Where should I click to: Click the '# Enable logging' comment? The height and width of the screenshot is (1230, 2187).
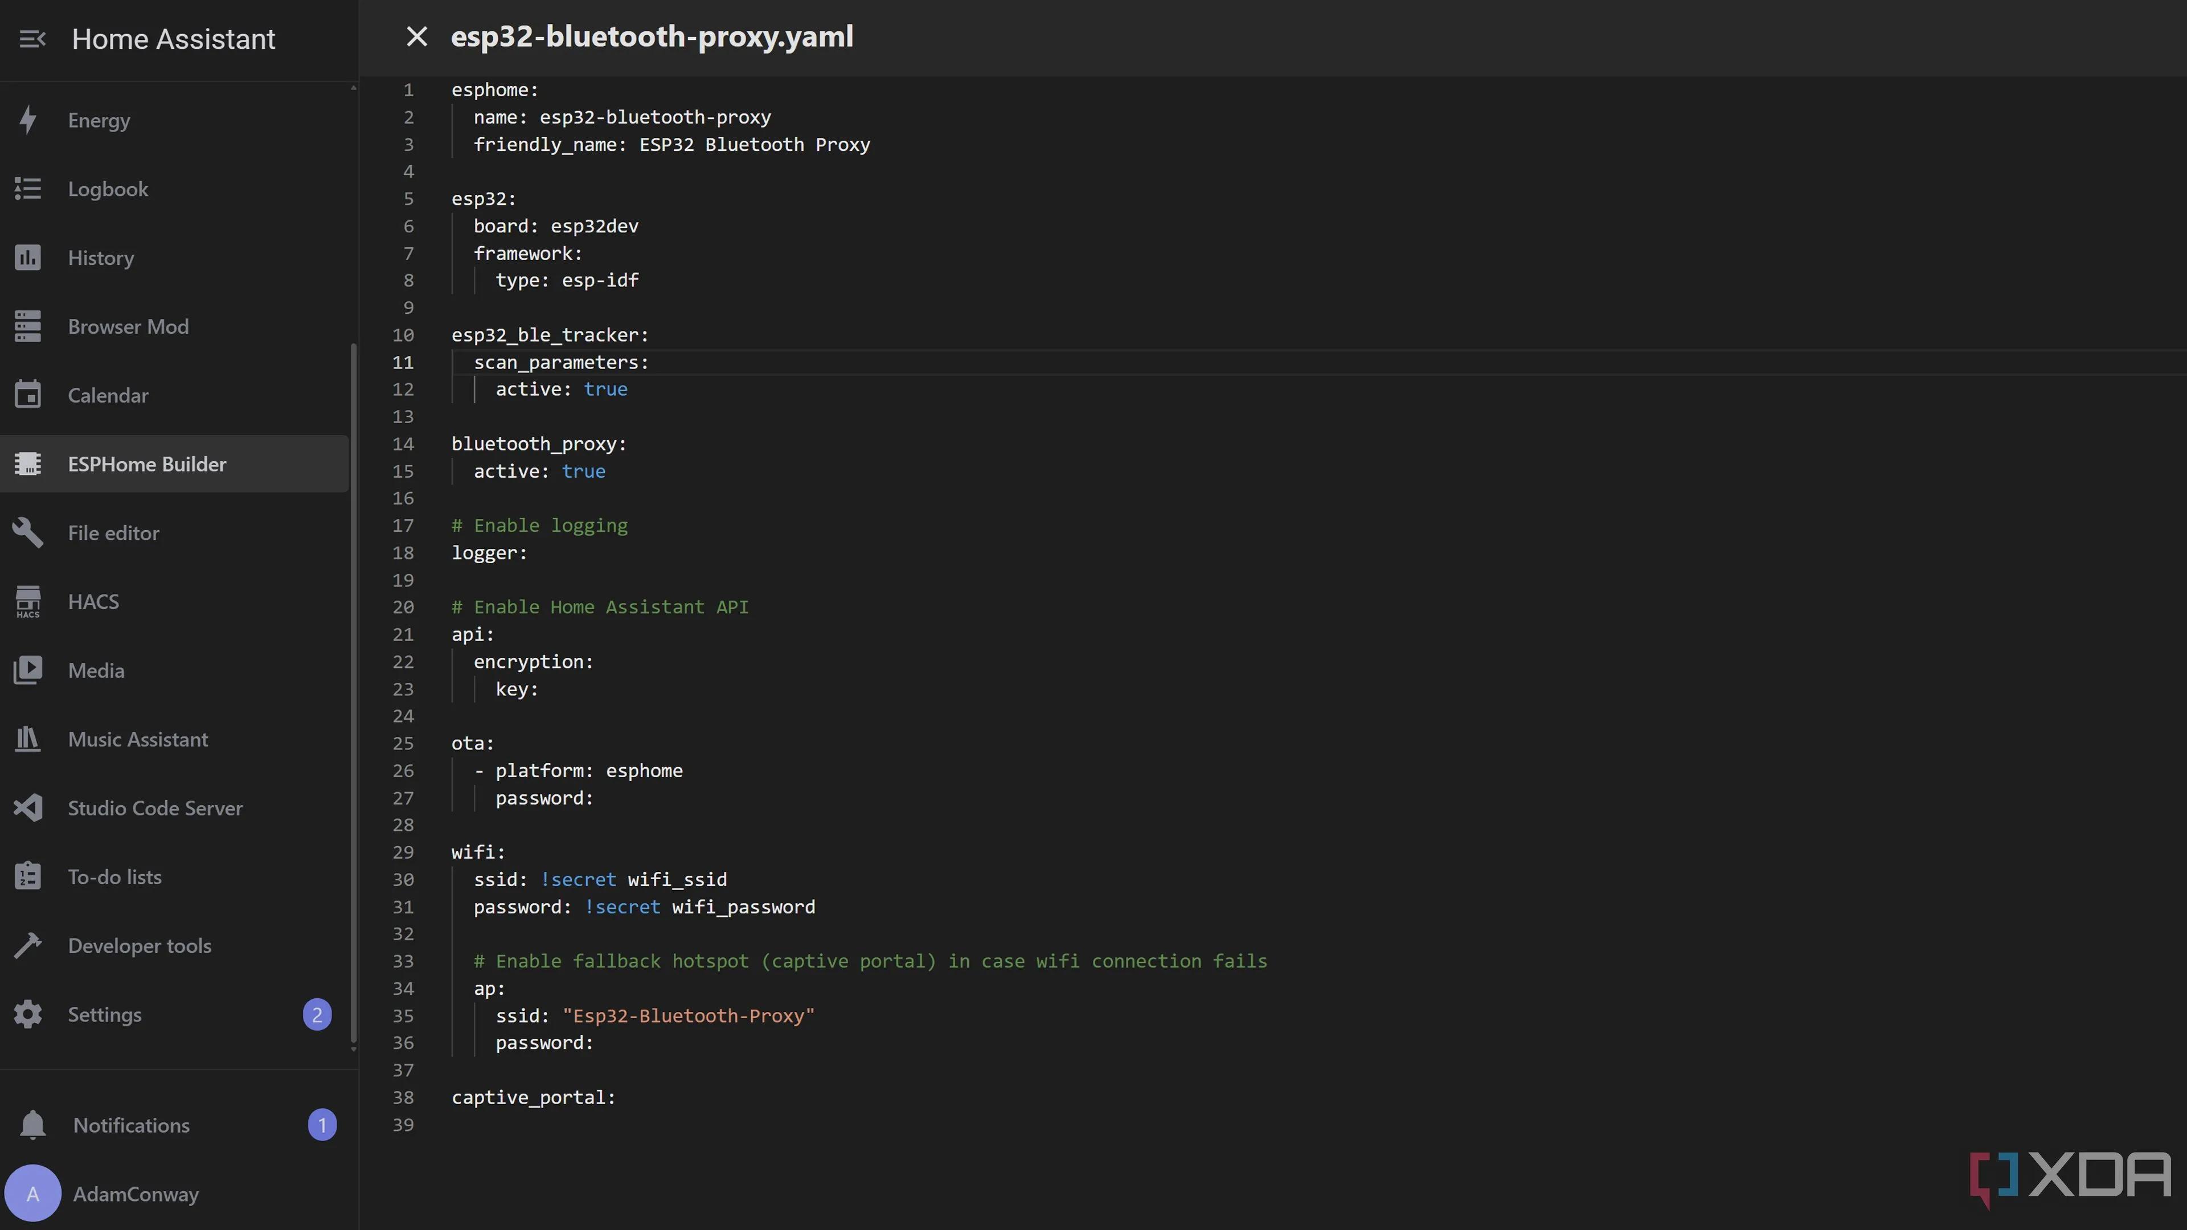click(x=540, y=526)
